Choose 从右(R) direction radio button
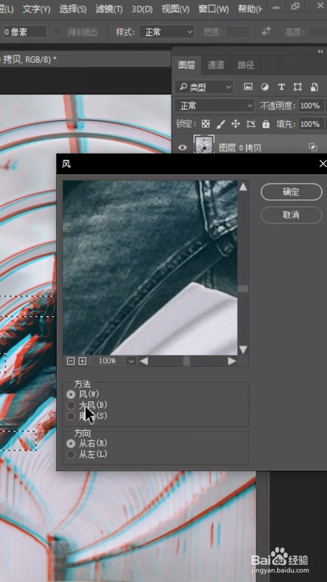Screen dimensions: 327x582 click(70, 443)
